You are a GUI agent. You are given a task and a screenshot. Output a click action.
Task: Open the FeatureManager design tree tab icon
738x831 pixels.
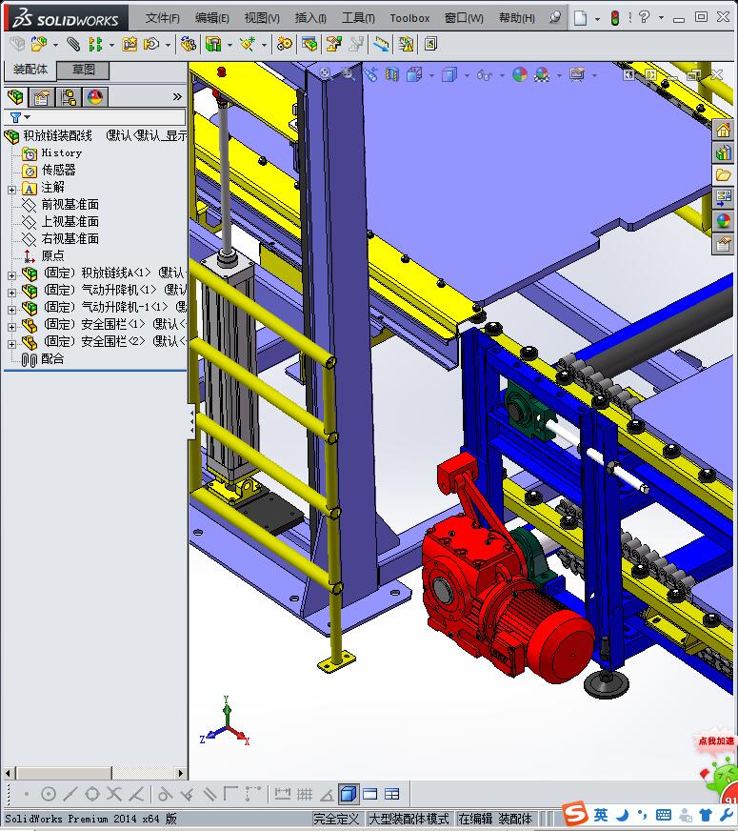pyautogui.click(x=15, y=97)
